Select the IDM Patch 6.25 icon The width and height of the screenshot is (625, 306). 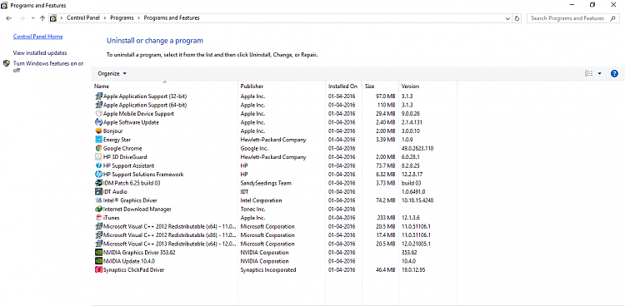coord(99,183)
